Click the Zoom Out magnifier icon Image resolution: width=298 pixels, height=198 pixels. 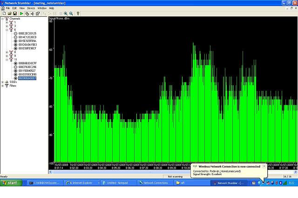click(x=71, y=14)
